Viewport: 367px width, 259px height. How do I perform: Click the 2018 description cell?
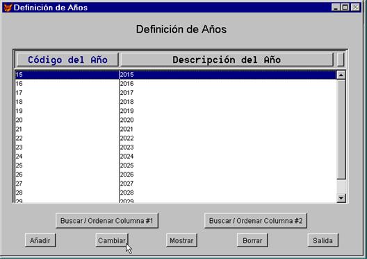click(x=228, y=102)
